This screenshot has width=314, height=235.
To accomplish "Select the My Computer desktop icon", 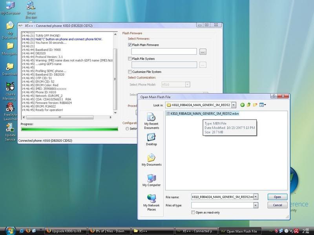I will coord(11,8).
